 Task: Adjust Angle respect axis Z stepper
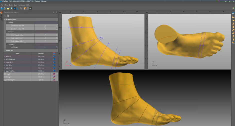pos(57,35)
